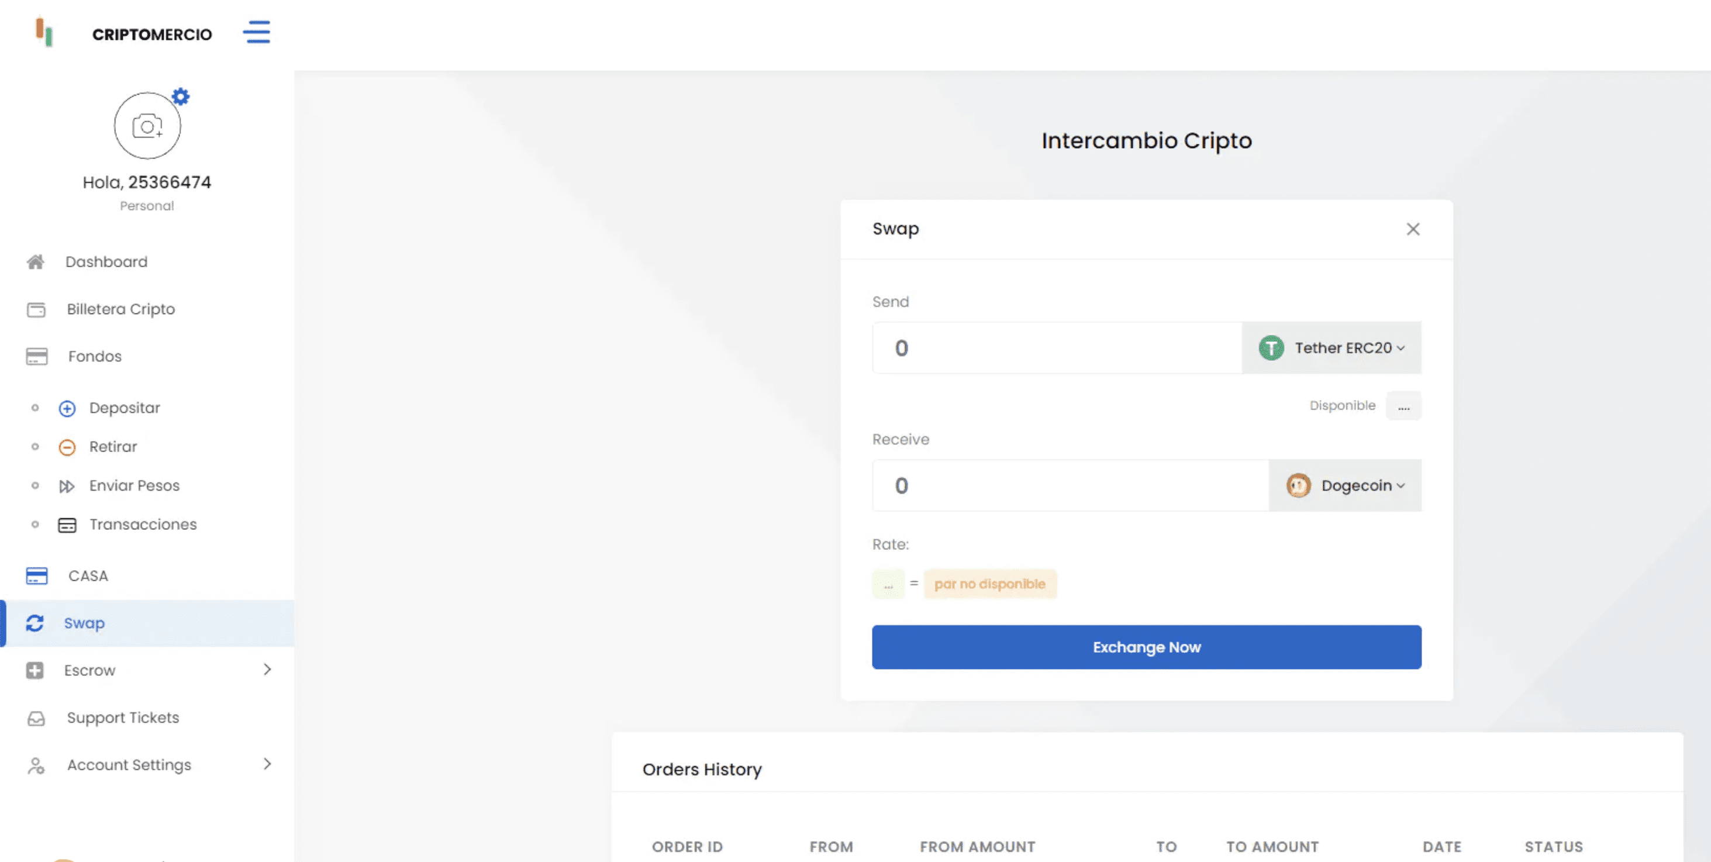Image resolution: width=1711 pixels, height=862 pixels.
Task: Click the camera avatar upload icon
Action: tap(147, 126)
